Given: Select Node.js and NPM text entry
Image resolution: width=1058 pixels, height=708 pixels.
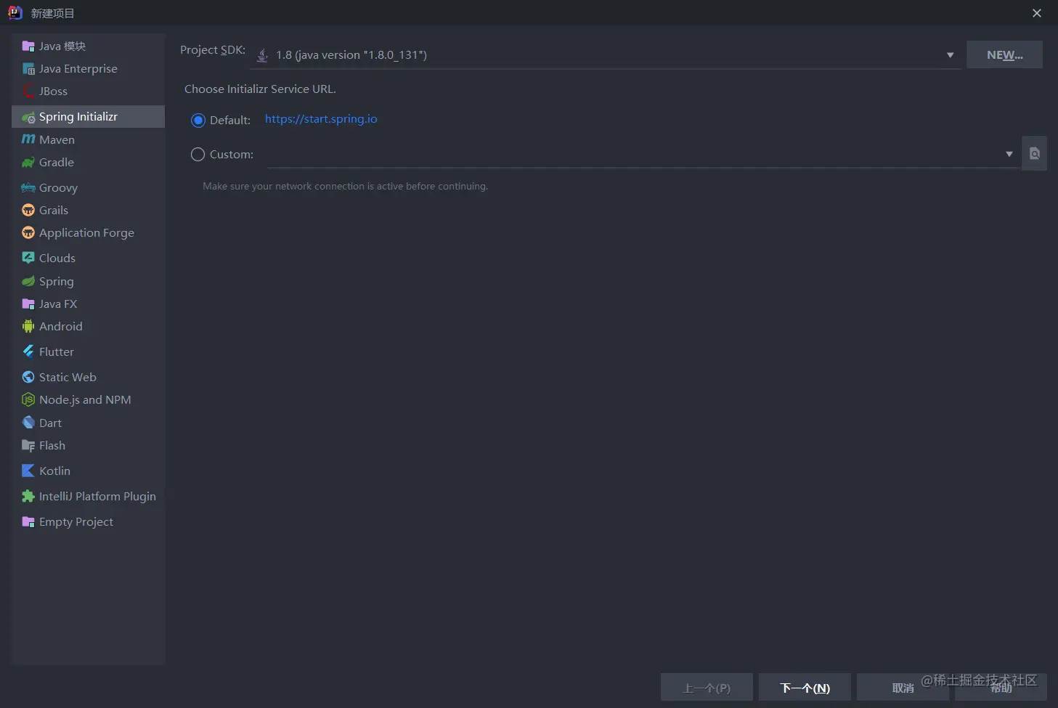Looking at the screenshot, I should point(85,400).
